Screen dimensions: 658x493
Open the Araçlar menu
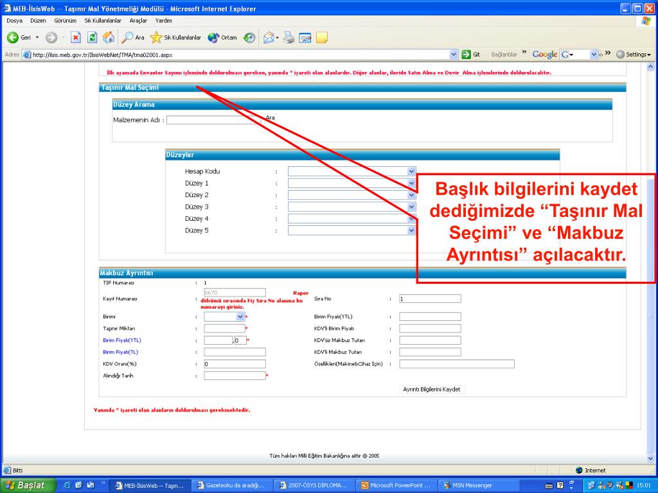point(138,21)
